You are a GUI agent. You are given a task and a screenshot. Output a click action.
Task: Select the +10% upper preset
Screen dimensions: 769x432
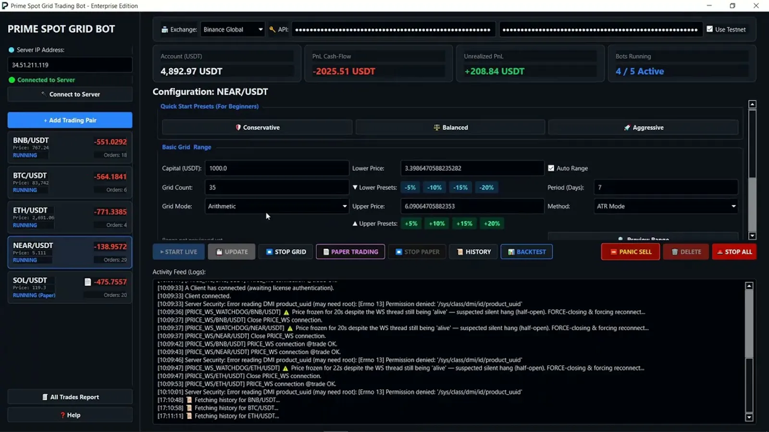coord(436,224)
